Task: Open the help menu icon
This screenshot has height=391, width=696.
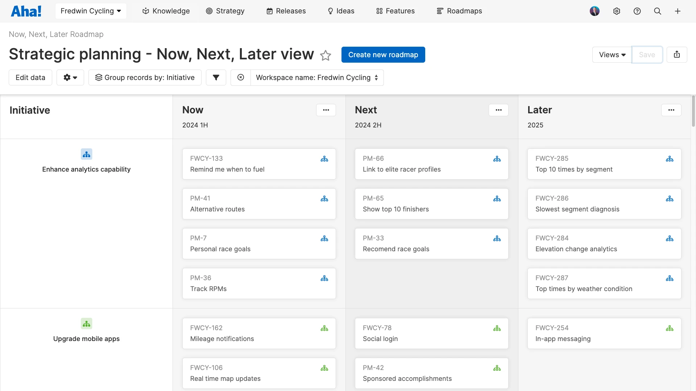Action: tap(637, 11)
